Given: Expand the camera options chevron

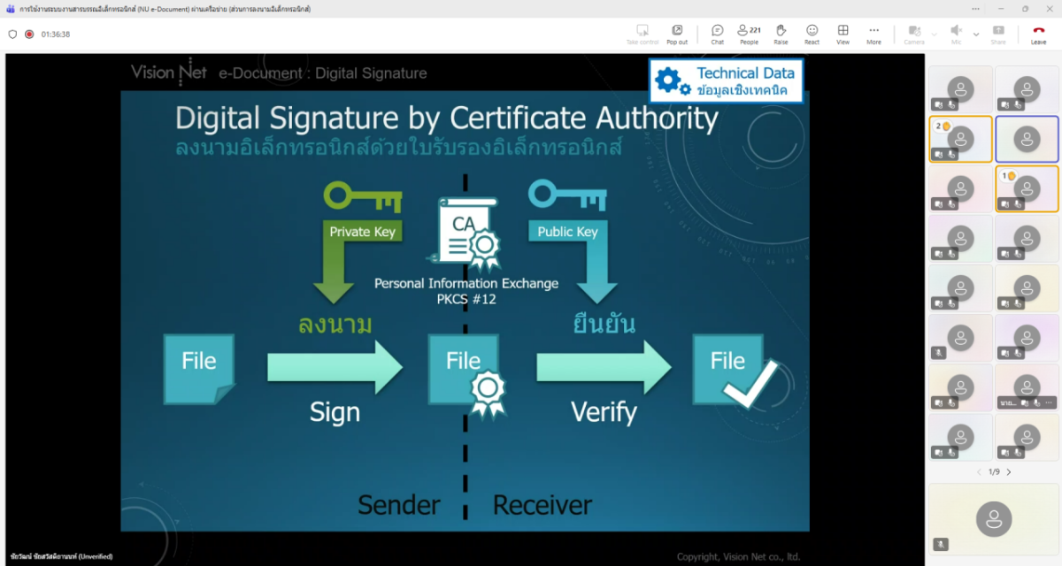Looking at the screenshot, I should click(x=934, y=34).
